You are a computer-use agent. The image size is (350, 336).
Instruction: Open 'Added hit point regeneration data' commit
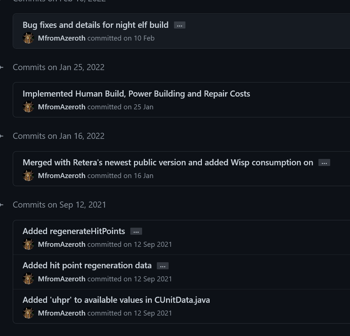(87, 265)
